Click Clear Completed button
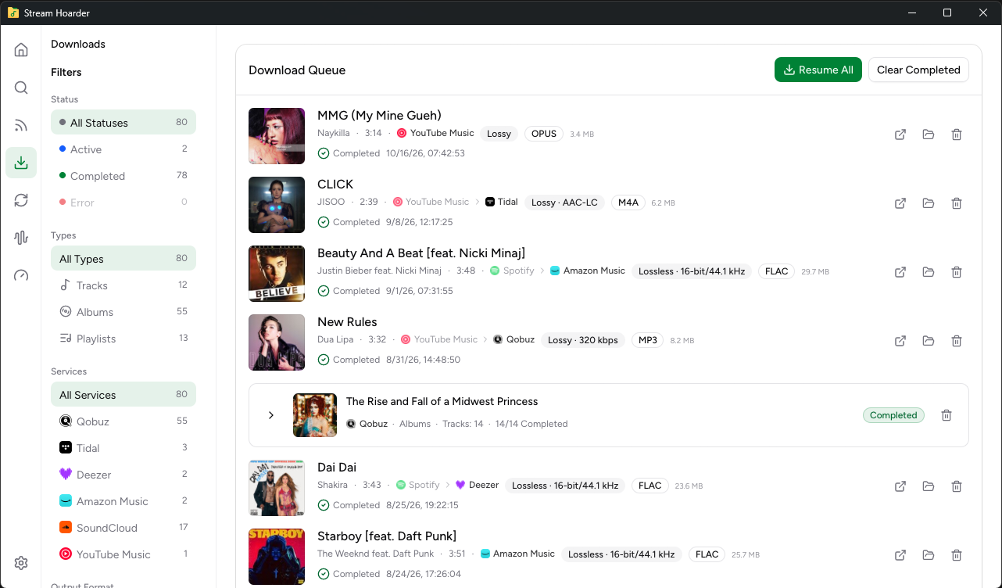 pos(918,70)
